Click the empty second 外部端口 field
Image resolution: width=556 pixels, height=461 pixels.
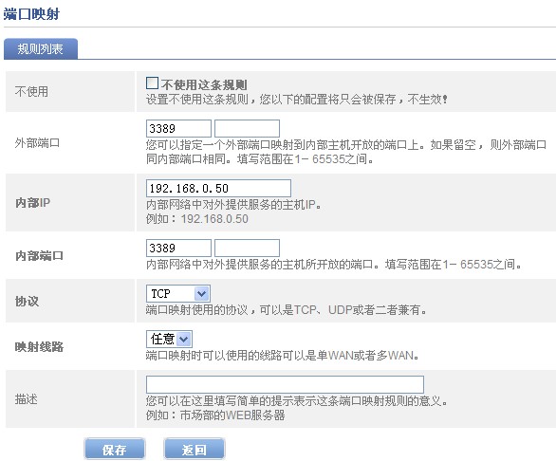tap(247, 128)
